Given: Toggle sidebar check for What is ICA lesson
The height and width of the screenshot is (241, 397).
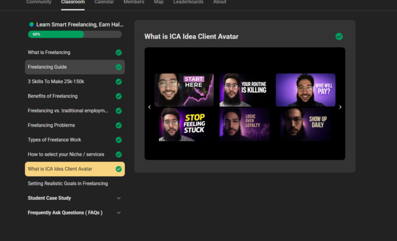Looking at the screenshot, I should click(119, 169).
